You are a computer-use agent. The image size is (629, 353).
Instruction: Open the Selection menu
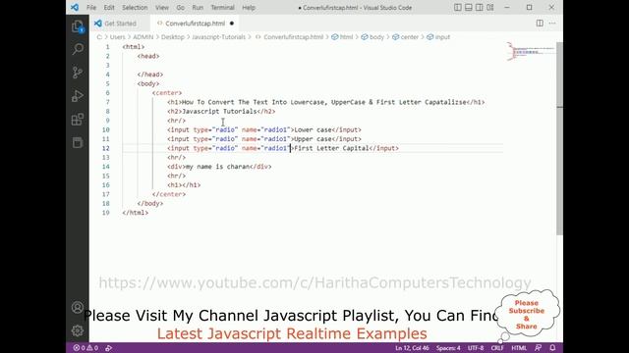coord(135,8)
